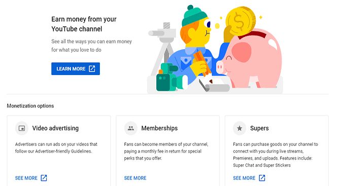Image resolution: width=350 pixels, height=186 pixels.
Task: Click the LEARN MORE button
Action: click(76, 69)
